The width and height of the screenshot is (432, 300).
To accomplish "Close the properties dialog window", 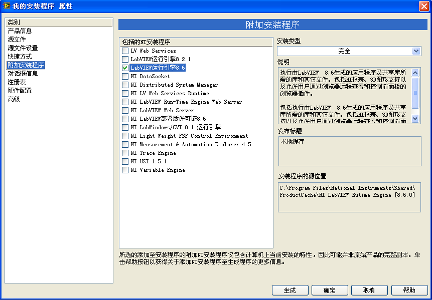I will (424, 6).
